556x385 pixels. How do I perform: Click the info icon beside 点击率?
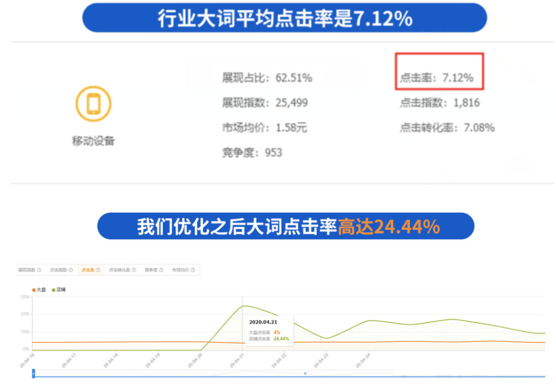(98, 269)
